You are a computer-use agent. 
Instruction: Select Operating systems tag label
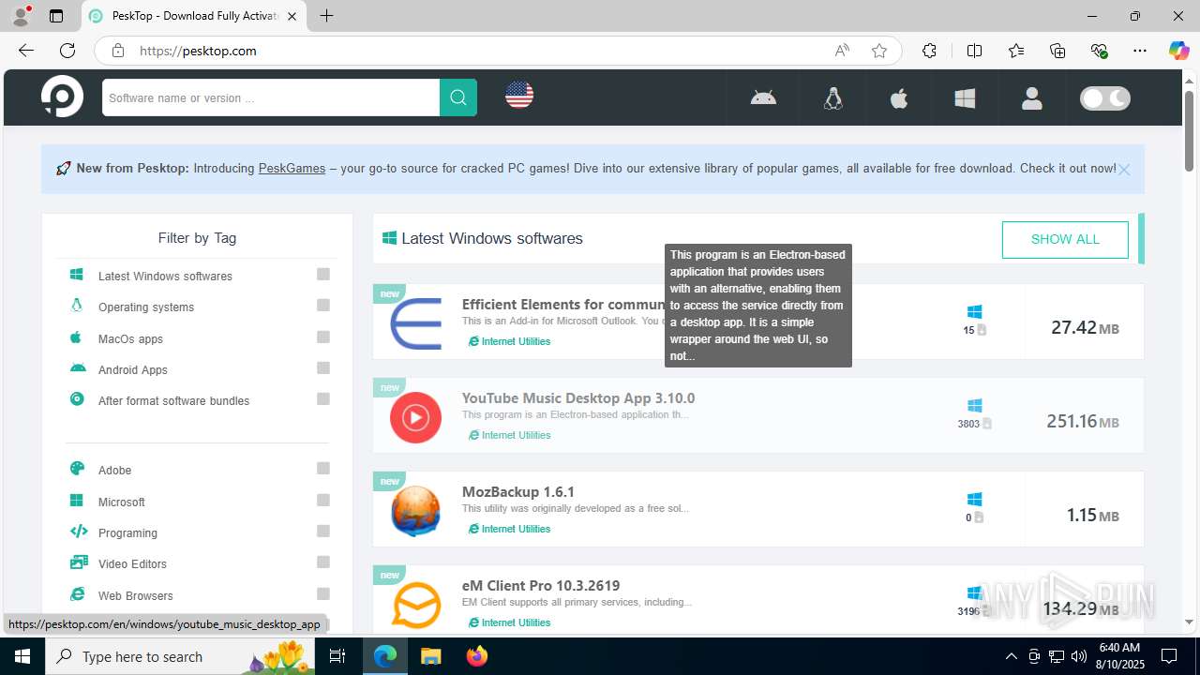pyautogui.click(x=146, y=307)
